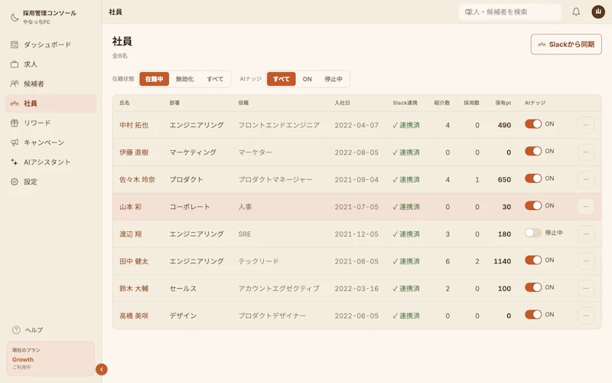The image size is (612, 383).
Task: Click department コーポレート cell
Action: pyautogui.click(x=190, y=207)
